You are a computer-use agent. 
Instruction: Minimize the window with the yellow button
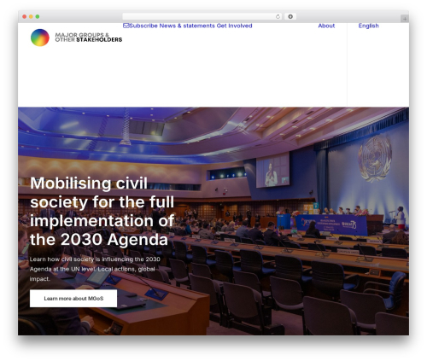31,17
